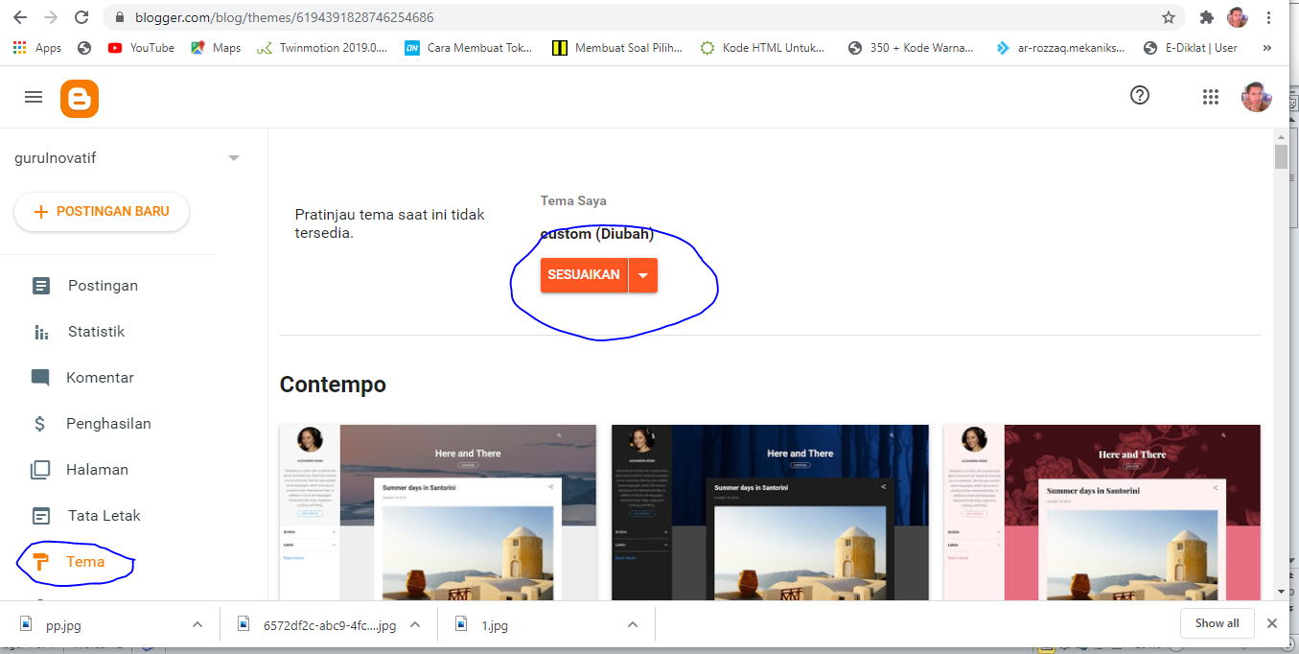The width and height of the screenshot is (1299, 654).
Task: Open YouTube bookmark
Action: pyautogui.click(x=141, y=47)
